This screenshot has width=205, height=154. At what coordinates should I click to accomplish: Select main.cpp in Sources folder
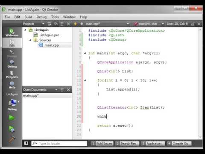pyautogui.click(x=52, y=45)
